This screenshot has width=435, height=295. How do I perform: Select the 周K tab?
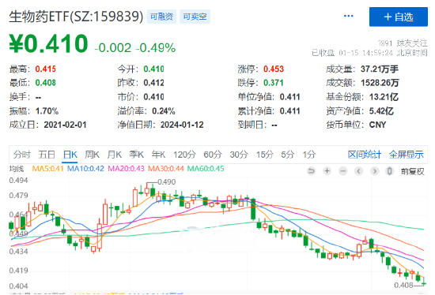pos(92,155)
